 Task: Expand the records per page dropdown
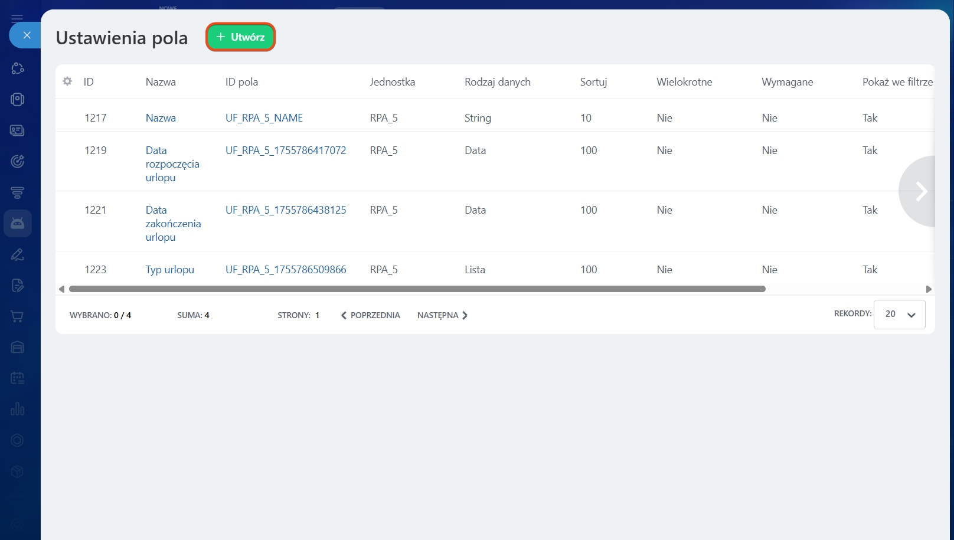point(899,315)
